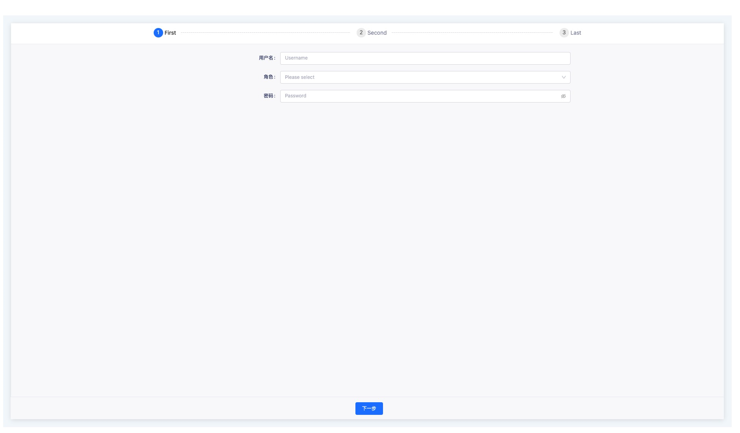Click the 角色 label
740x433 pixels.
(x=270, y=77)
